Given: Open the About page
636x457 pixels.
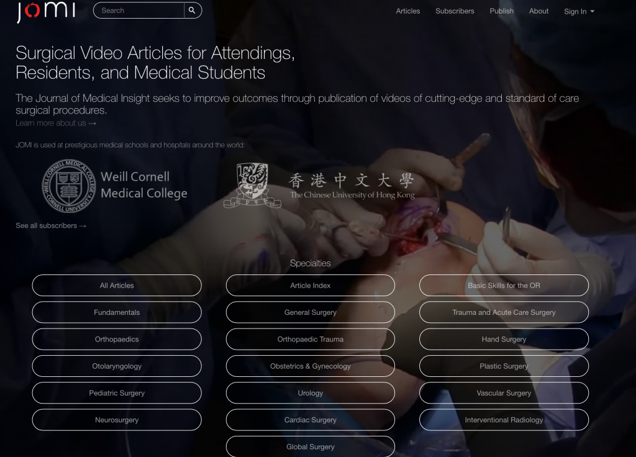Looking at the screenshot, I should 538,11.
